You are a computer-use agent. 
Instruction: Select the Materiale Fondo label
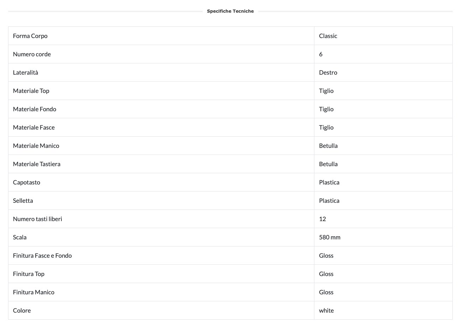pos(35,109)
